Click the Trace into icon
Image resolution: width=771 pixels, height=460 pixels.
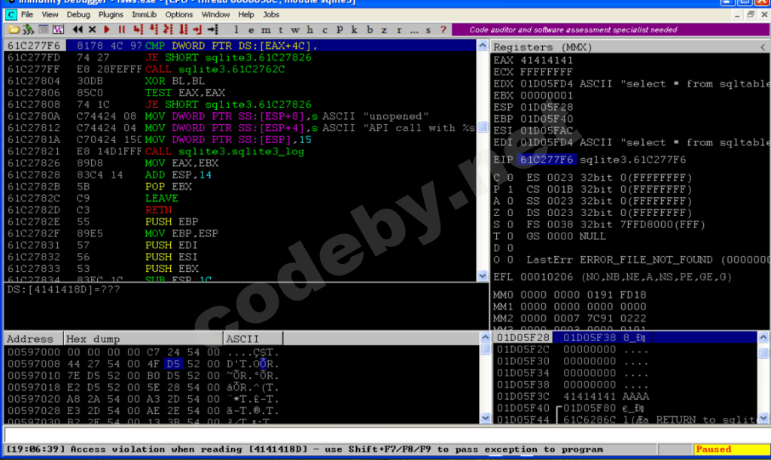point(168,30)
